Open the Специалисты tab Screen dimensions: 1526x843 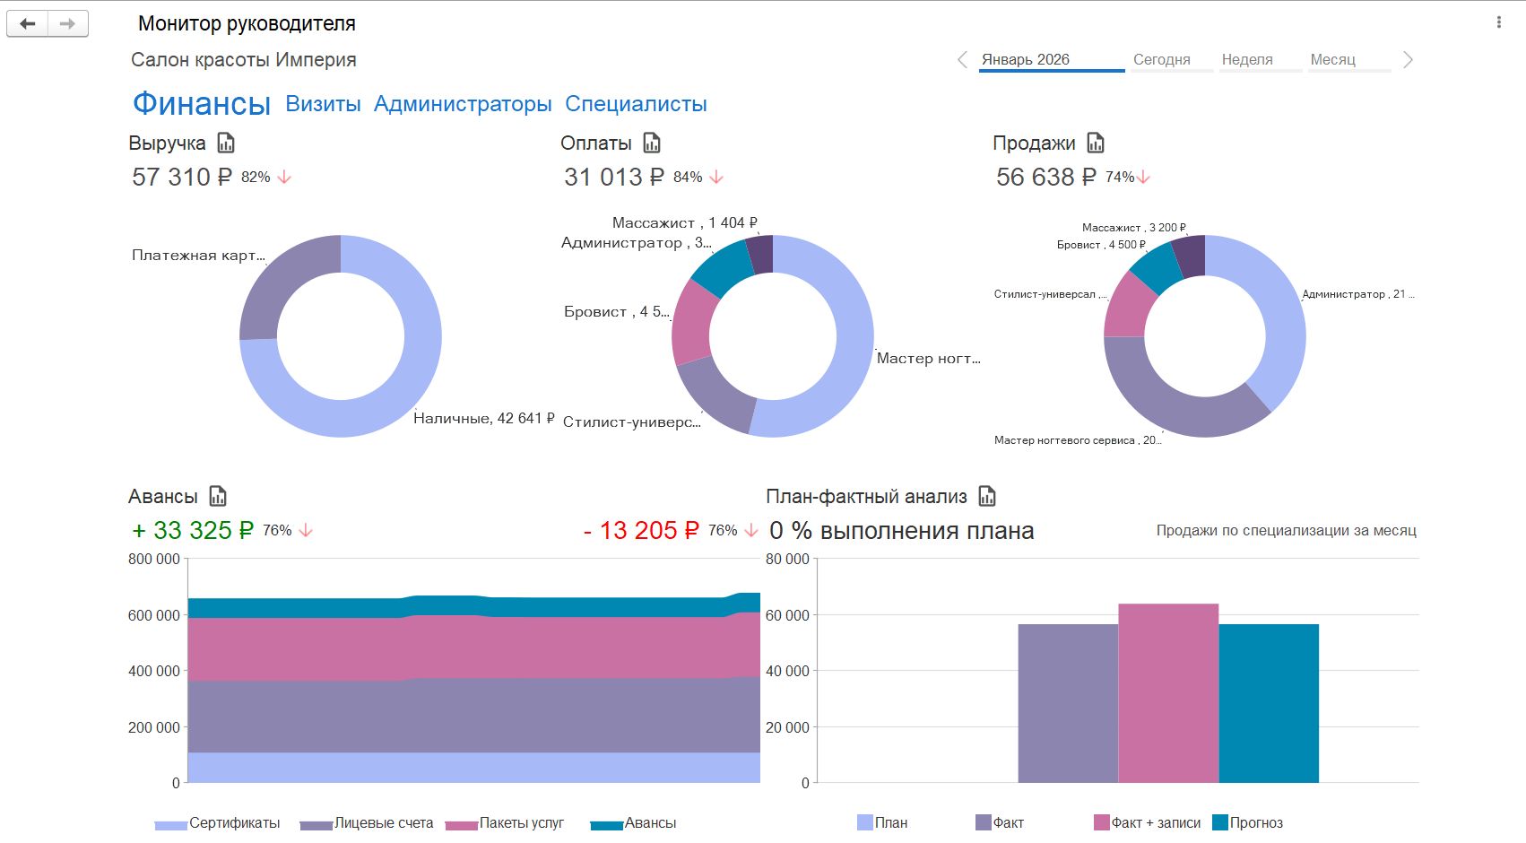[x=636, y=104]
